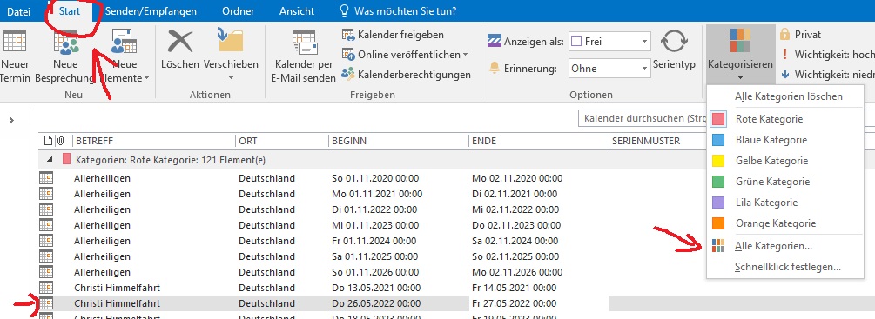This screenshot has height=319, width=875.
Task: Click Kalender freigeben
Action: click(393, 35)
